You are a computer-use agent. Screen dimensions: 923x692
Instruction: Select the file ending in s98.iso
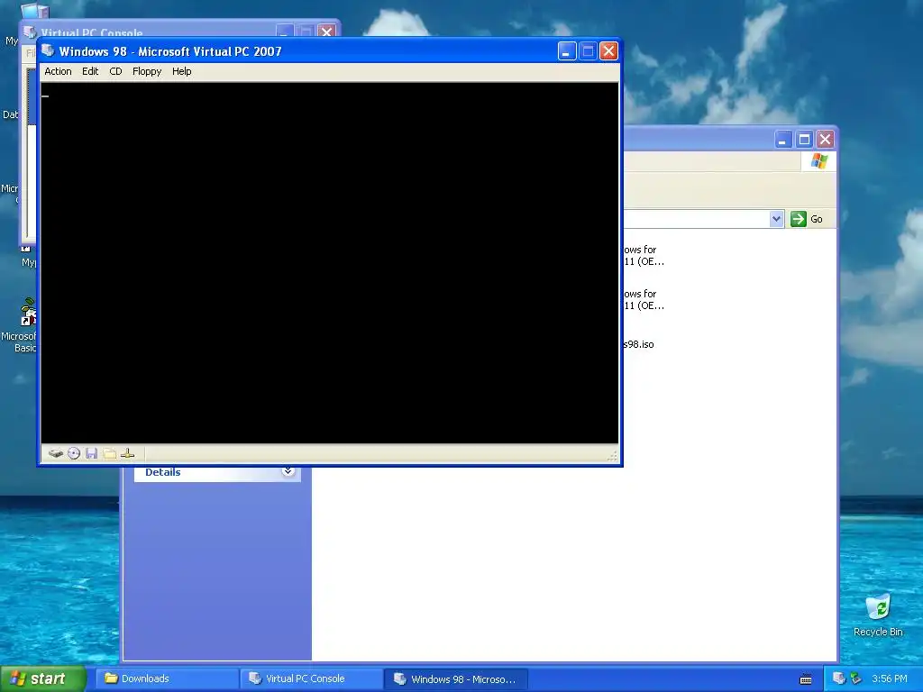click(639, 344)
